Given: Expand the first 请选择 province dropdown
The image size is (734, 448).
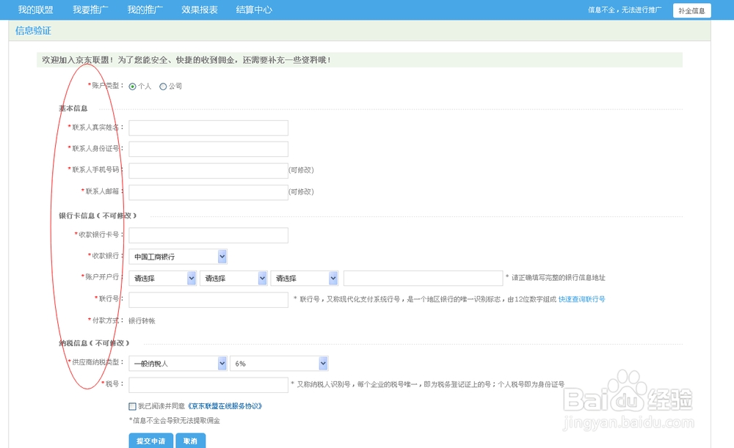Looking at the screenshot, I should pos(162,278).
